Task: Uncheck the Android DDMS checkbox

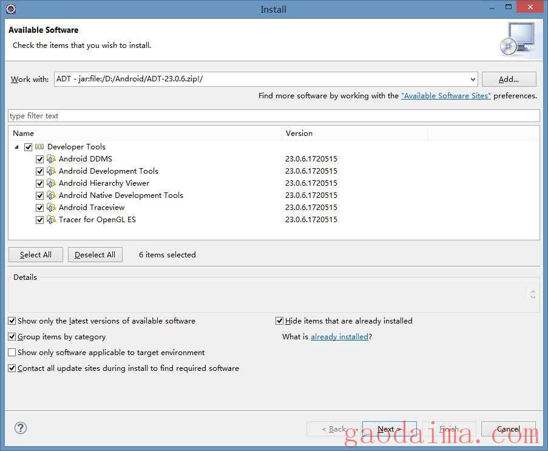Action: pyautogui.click(x=40, y=160)
